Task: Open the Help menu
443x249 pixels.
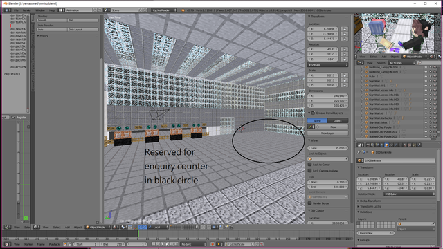Action: pyautogui.click(x=52, y=10)
